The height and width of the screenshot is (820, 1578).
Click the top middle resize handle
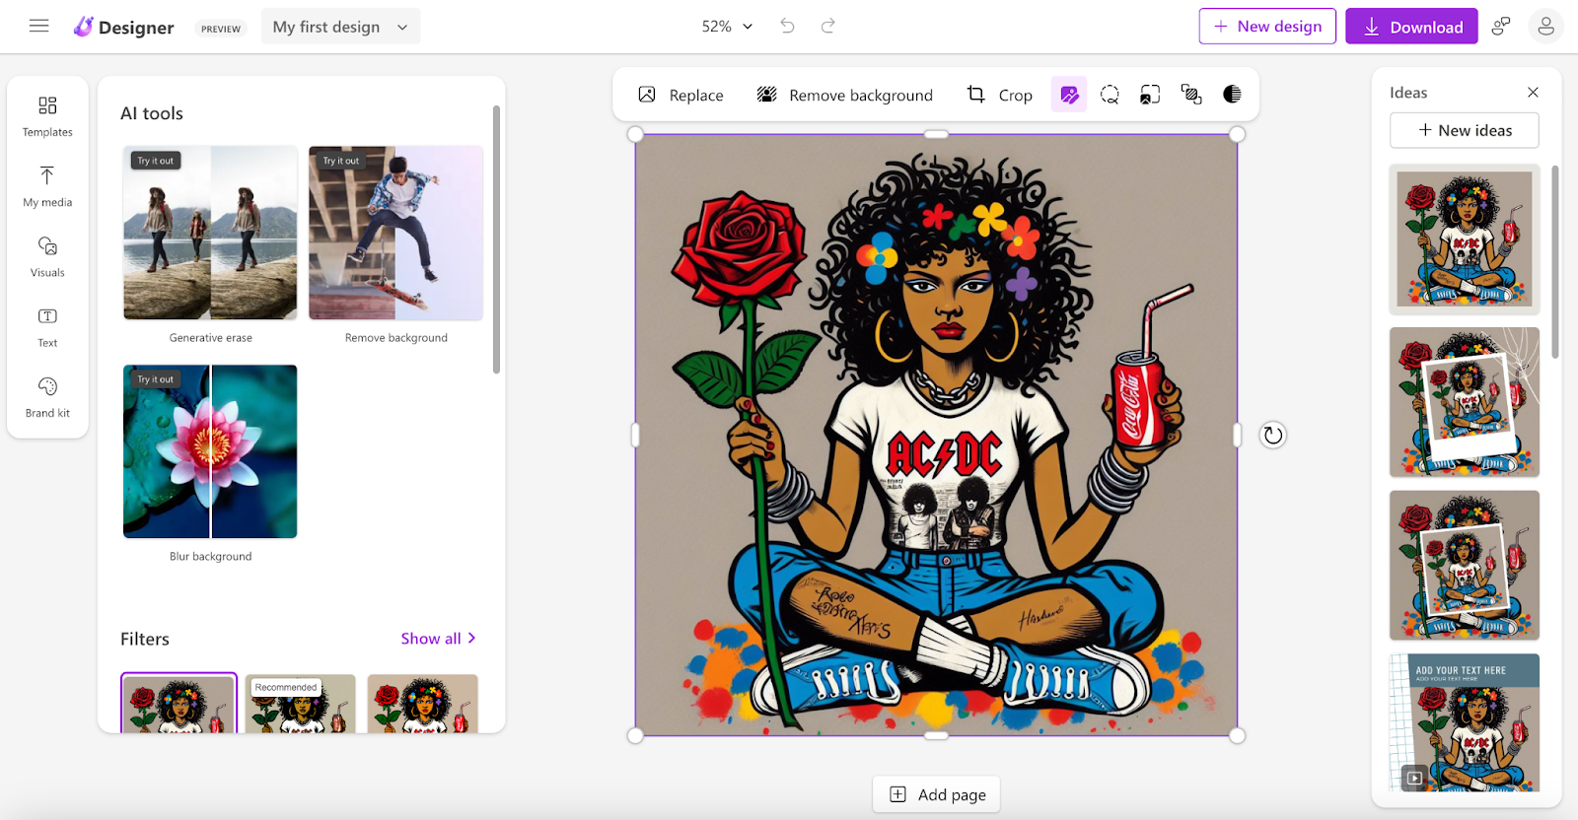pyautogui.click(x=936, y=134)
